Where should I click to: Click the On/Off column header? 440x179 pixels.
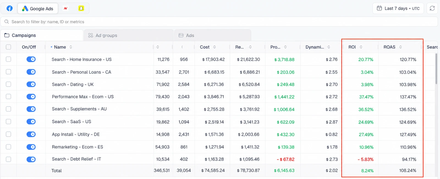pos(29,47)
